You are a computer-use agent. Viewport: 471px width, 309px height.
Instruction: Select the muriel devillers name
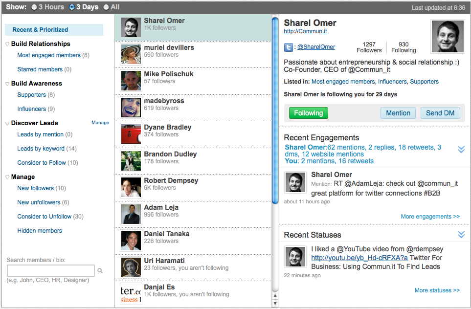coord(169,47)
